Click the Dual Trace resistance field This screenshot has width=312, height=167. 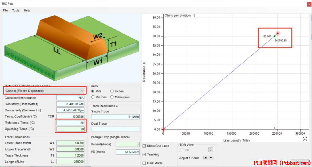tap(115, 129)
